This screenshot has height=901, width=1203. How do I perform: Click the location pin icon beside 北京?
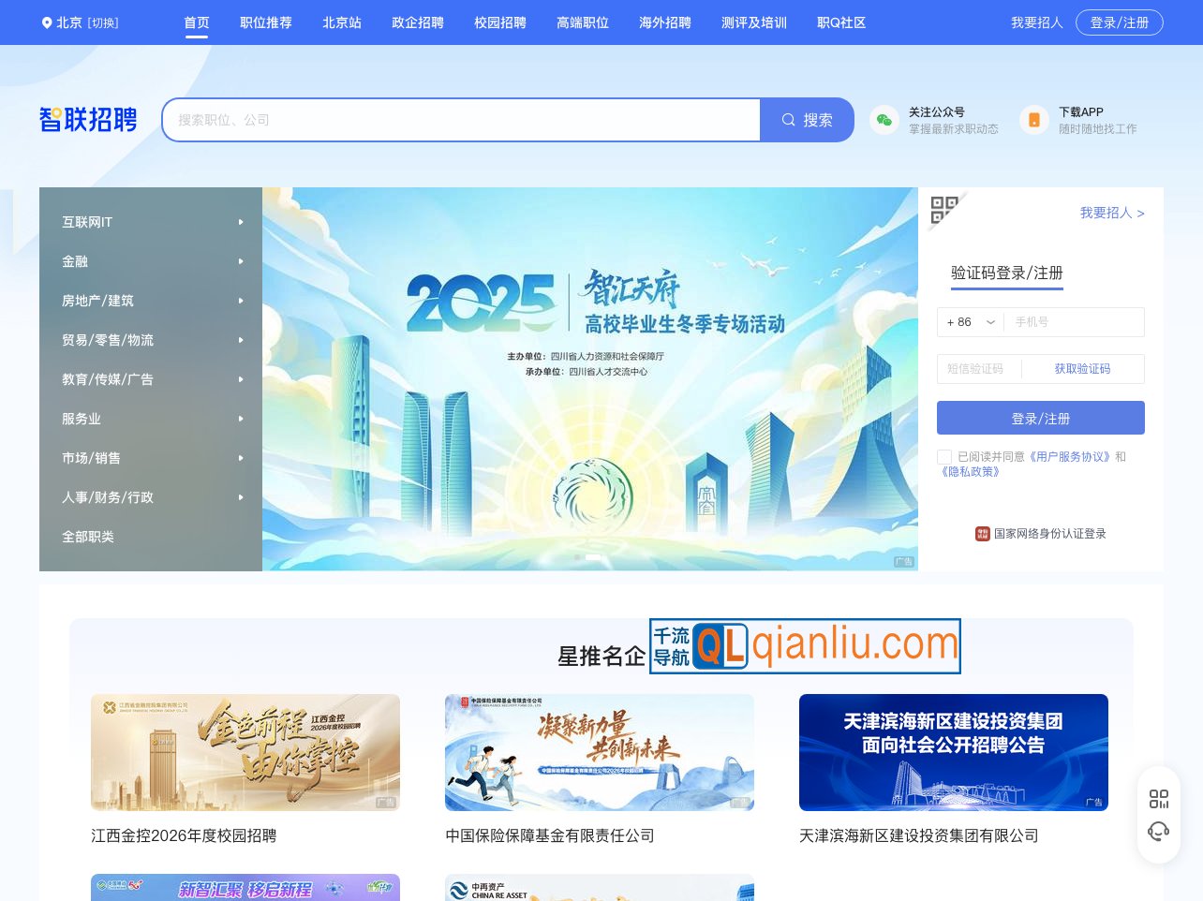point(47,22)
